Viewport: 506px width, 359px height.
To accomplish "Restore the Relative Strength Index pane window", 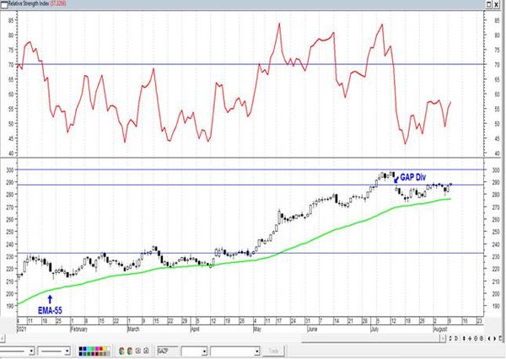I will click(489, 4).
